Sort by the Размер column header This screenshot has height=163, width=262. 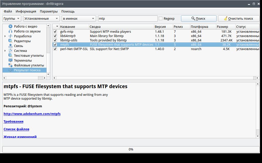[226, 27]
